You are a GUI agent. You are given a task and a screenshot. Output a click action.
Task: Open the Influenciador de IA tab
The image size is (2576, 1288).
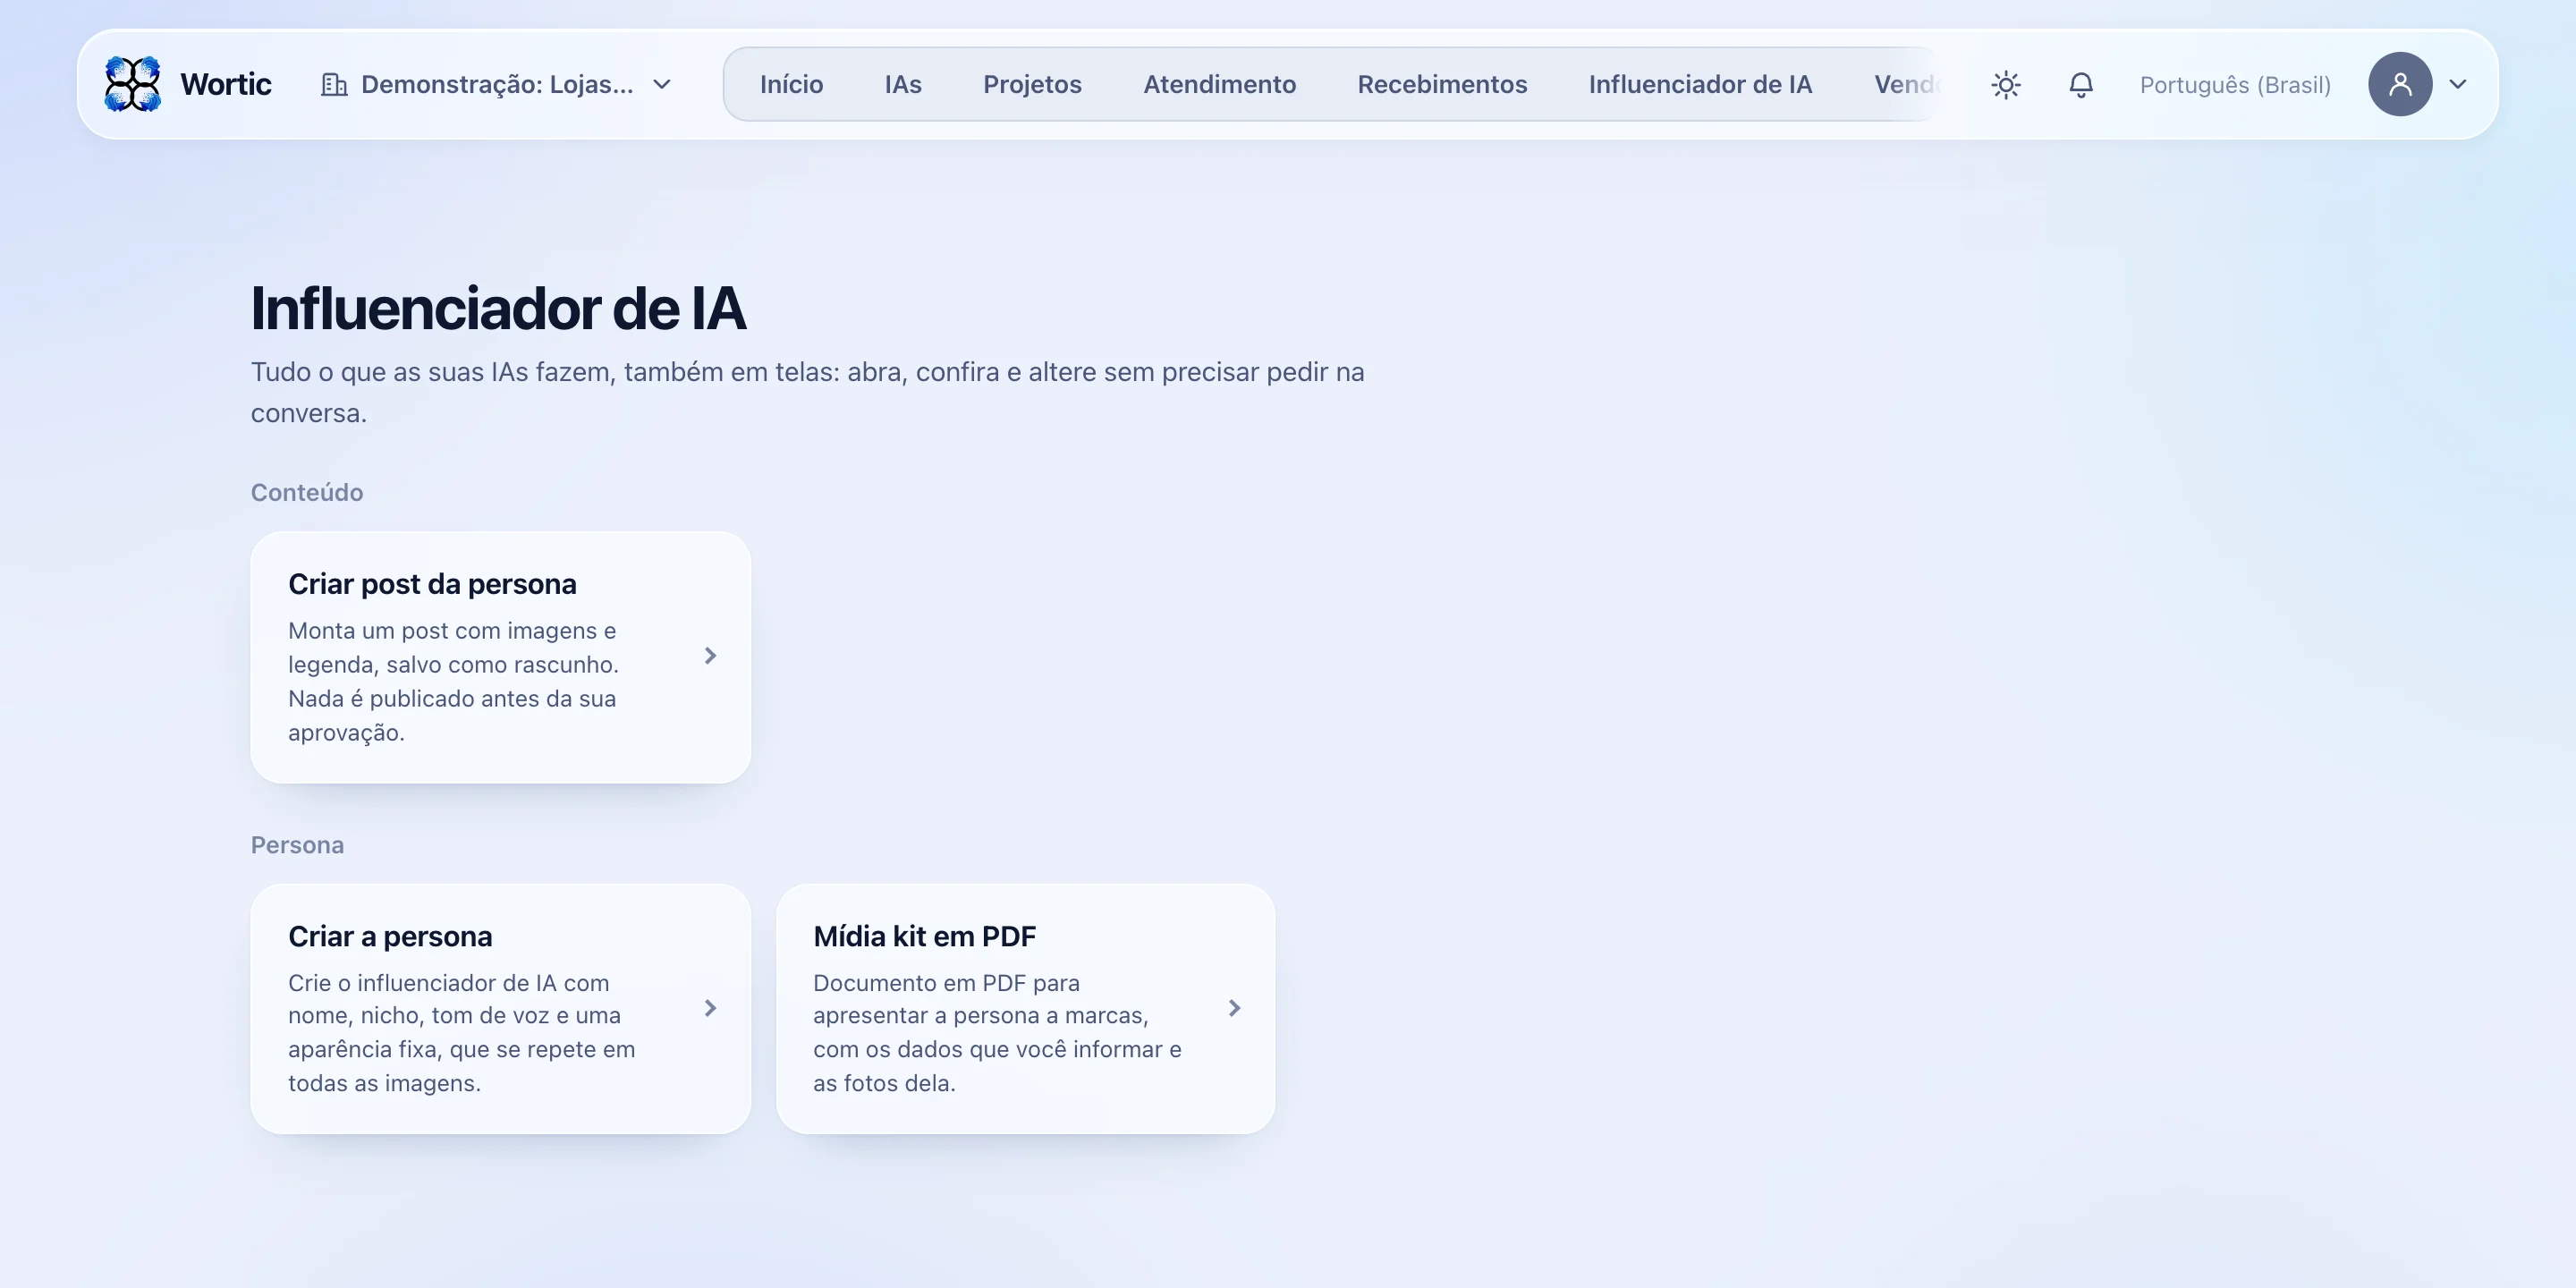(1700, 84)
